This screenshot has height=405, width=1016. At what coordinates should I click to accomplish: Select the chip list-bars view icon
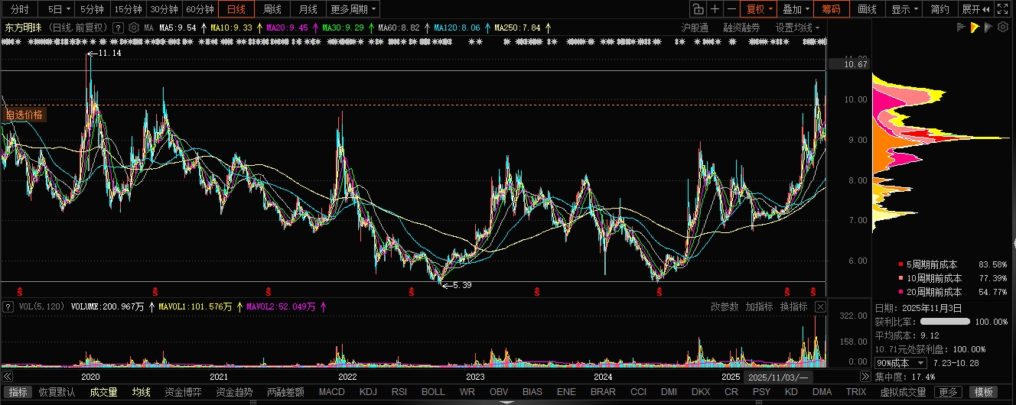coord(962,28)
